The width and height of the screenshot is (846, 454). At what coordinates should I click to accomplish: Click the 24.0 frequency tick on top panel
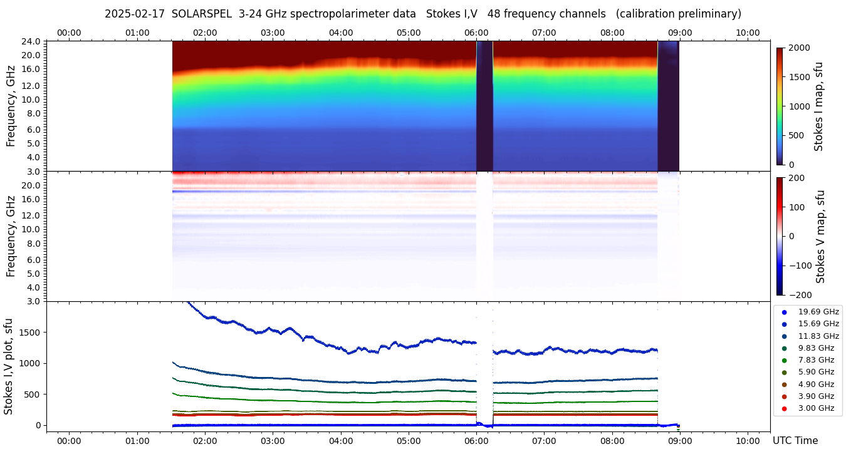(x=32, y=41)
